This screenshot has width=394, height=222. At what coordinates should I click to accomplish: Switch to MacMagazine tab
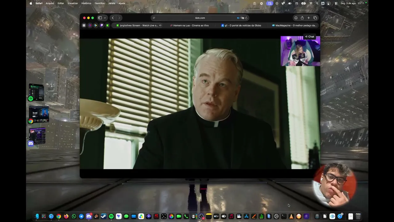tap(294, 26)
